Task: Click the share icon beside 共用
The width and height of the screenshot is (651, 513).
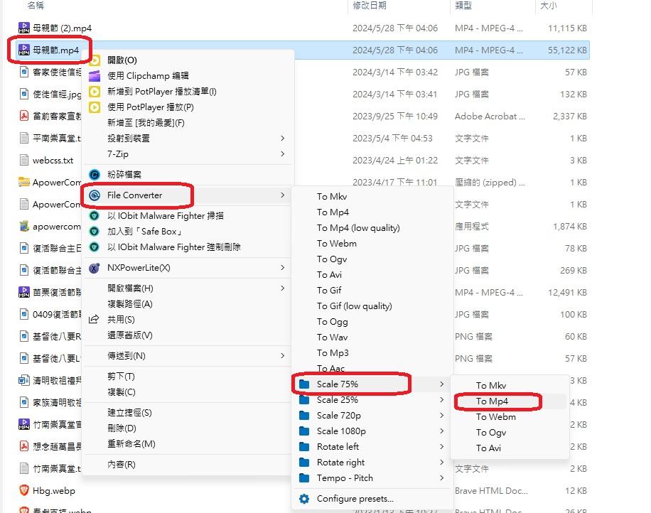Action: point(95,320)
